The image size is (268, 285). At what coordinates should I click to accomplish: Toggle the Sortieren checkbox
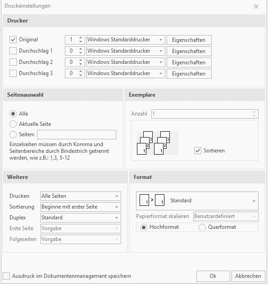[198, 151]
